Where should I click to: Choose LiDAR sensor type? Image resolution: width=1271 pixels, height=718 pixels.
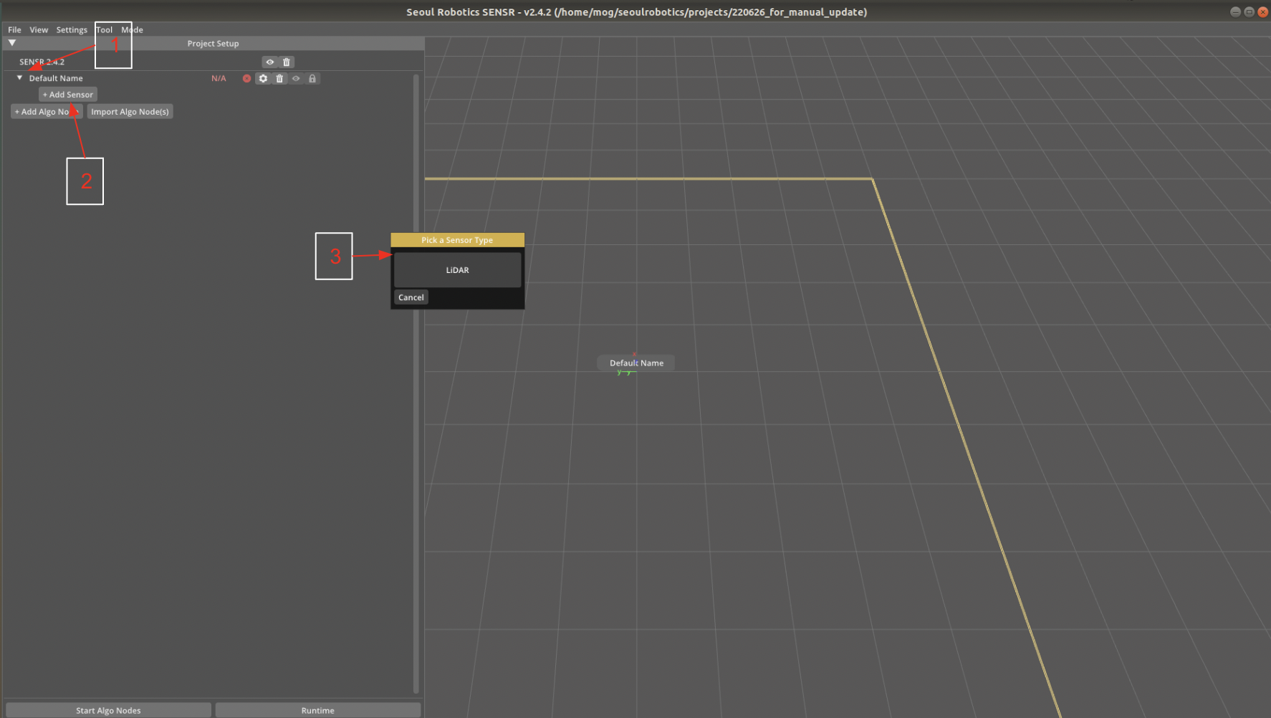coord(457,270)
